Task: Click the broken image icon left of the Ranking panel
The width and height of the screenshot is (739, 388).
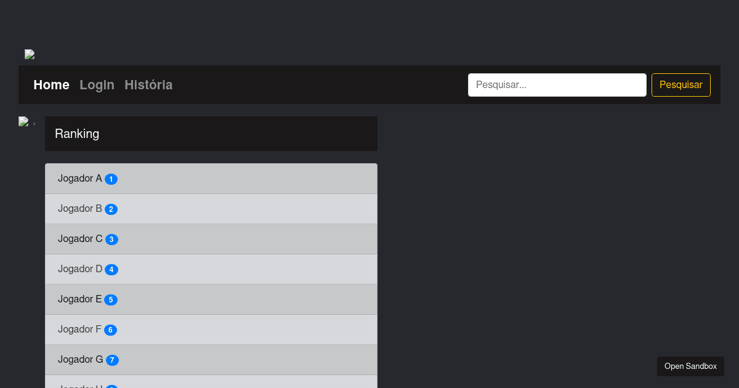Action: coord(23,121)
